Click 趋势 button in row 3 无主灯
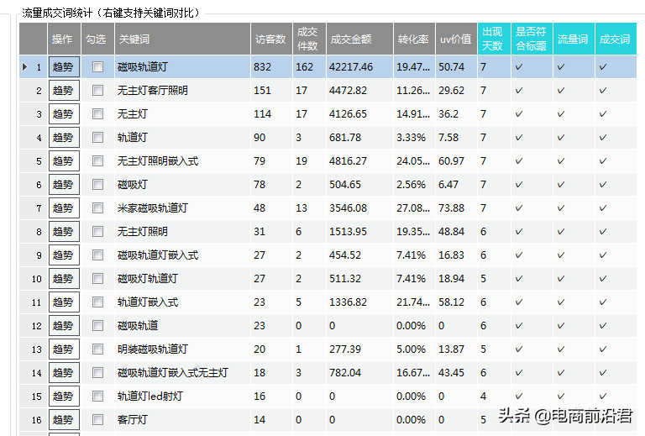 [x=64, y=114]
